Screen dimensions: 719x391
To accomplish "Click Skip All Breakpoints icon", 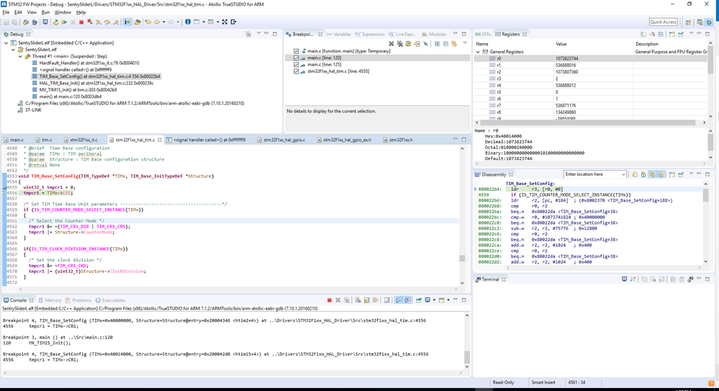I will point(425,44).
